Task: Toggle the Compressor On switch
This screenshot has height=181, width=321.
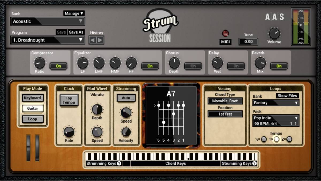Action: click(58, 66)
